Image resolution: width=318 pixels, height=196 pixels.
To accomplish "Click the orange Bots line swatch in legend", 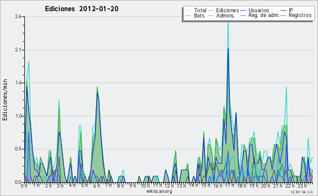I will pos(188,15).
